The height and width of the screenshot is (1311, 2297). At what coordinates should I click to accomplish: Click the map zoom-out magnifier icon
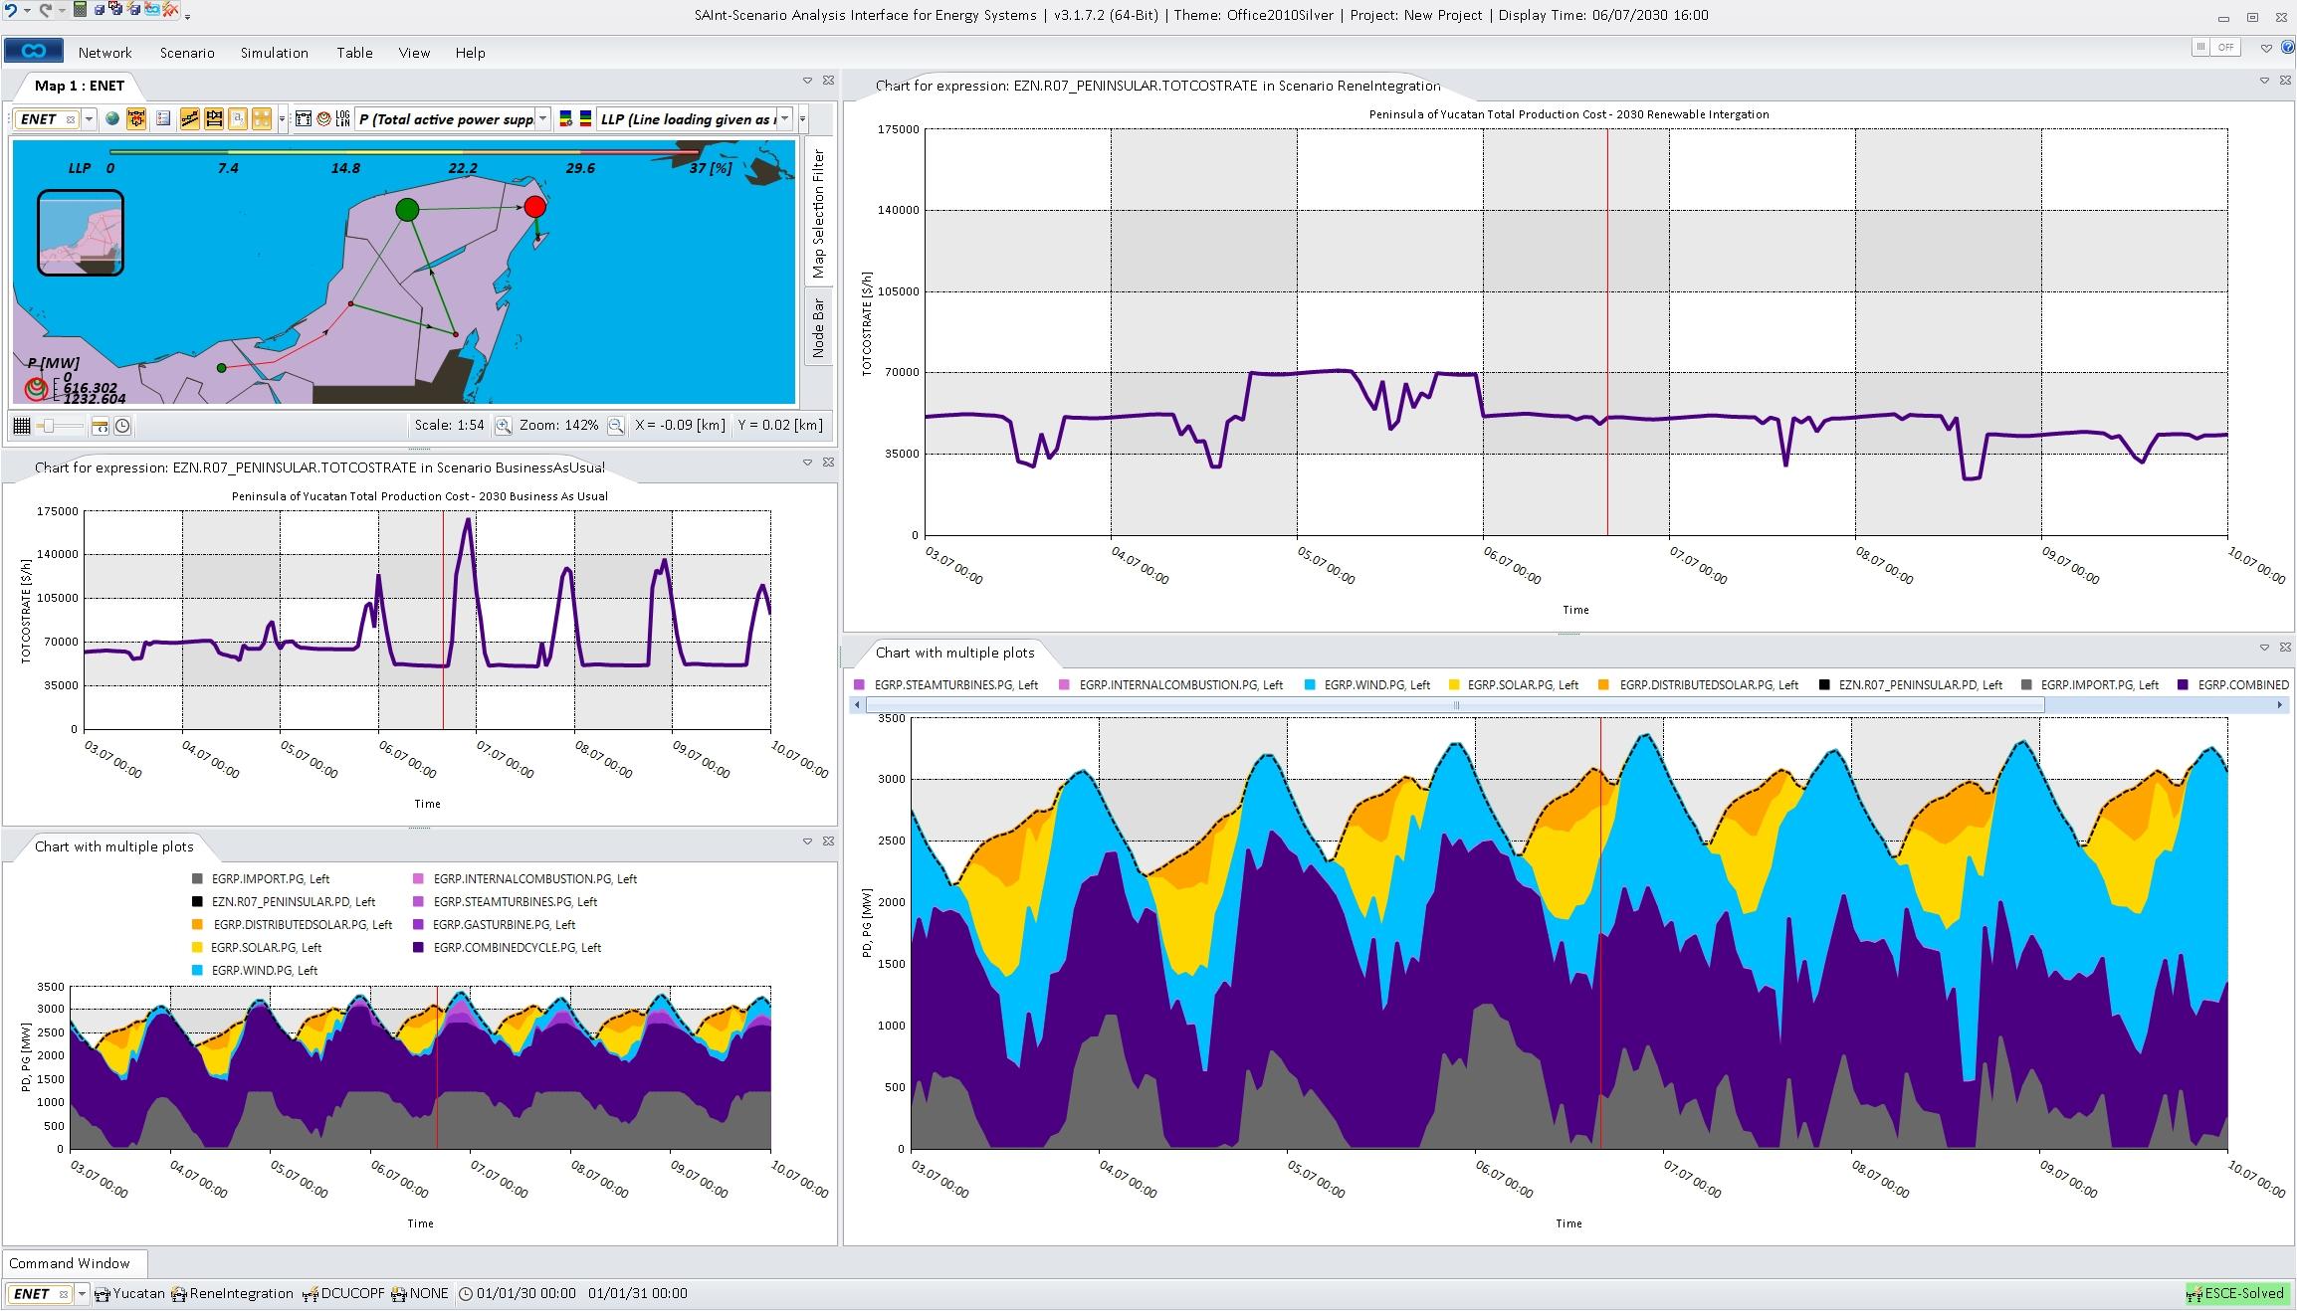click(x=616, y=426)
